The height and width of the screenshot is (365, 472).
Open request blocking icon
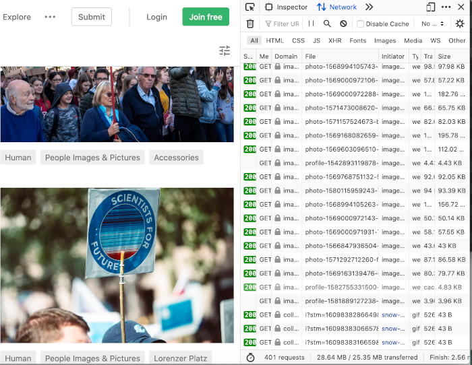point(343,24)
